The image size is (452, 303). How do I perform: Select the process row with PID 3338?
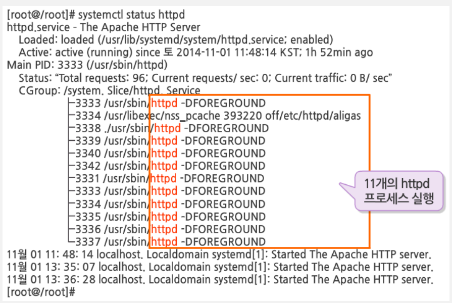click(169, 128)
